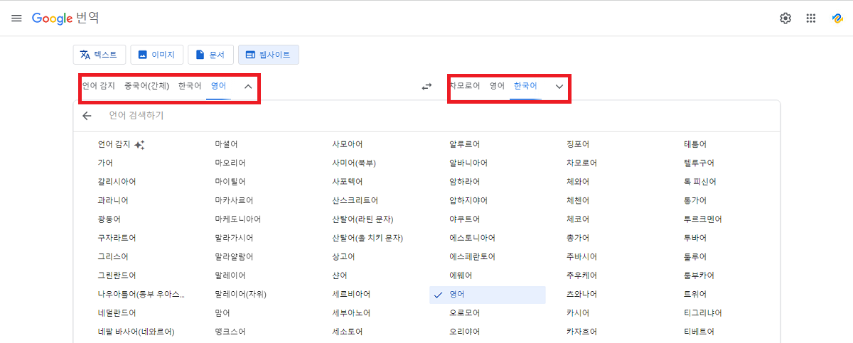Choose 차모로어 target language tab
Screen dimensions: 853x343
(464, 86)
